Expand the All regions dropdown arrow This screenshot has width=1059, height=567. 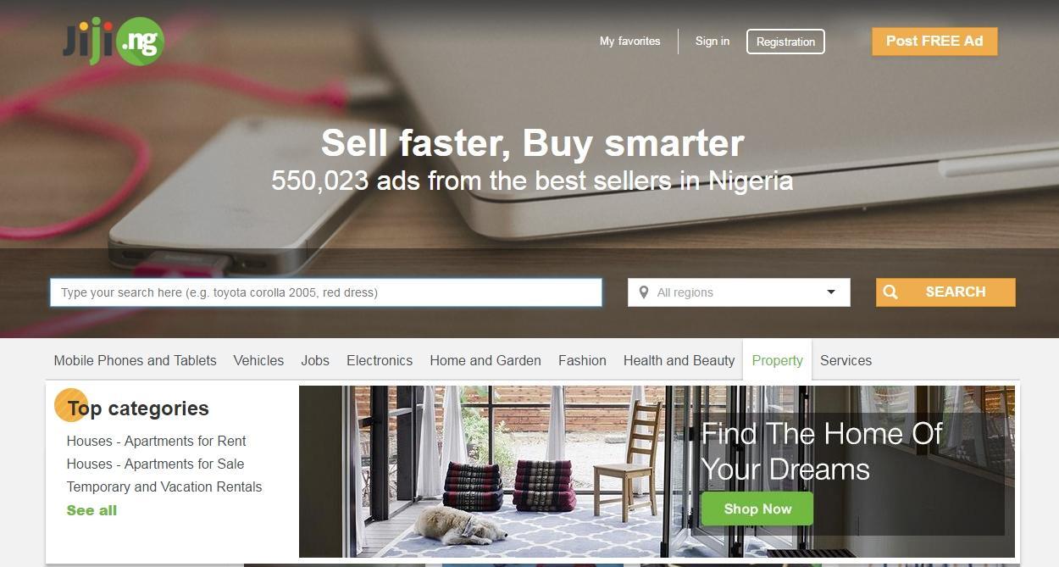(831, 292)
